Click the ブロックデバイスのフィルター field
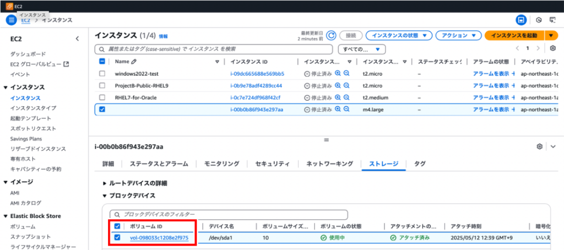 click(229, 214)
